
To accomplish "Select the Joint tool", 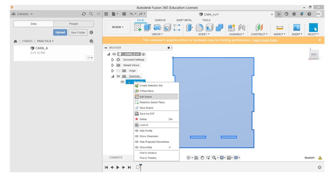I will [x=242, y=28].
